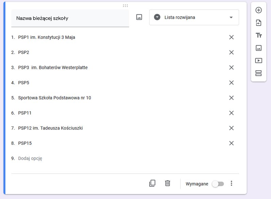This screenshot has height=199, width=271.
Task: Open the three-dot more options menu
Action: coord(232,183)
